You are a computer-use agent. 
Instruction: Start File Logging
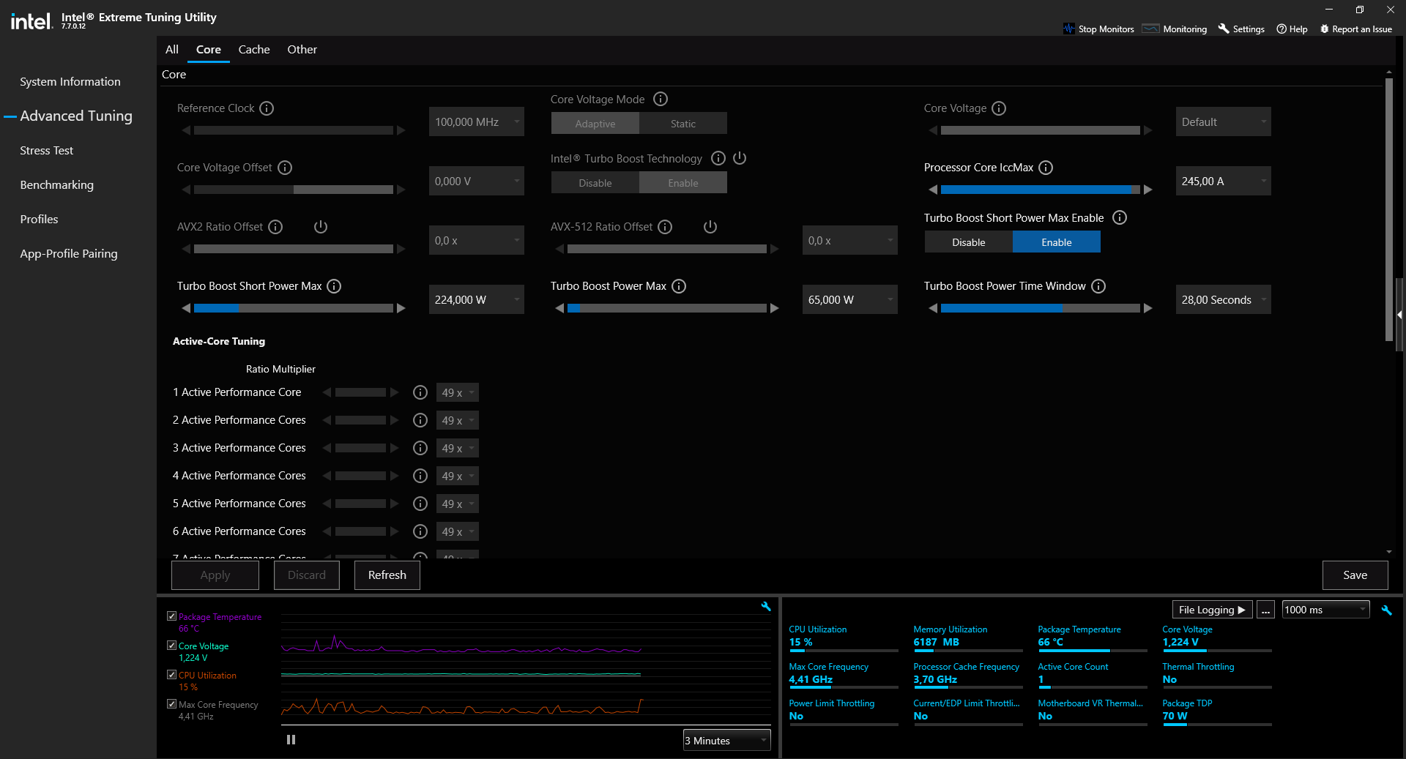1213,610
